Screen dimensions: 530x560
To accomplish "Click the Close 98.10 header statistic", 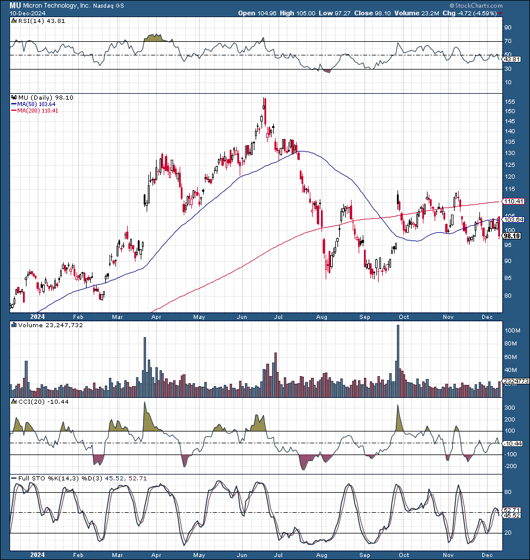I will [x=375, y=12].
